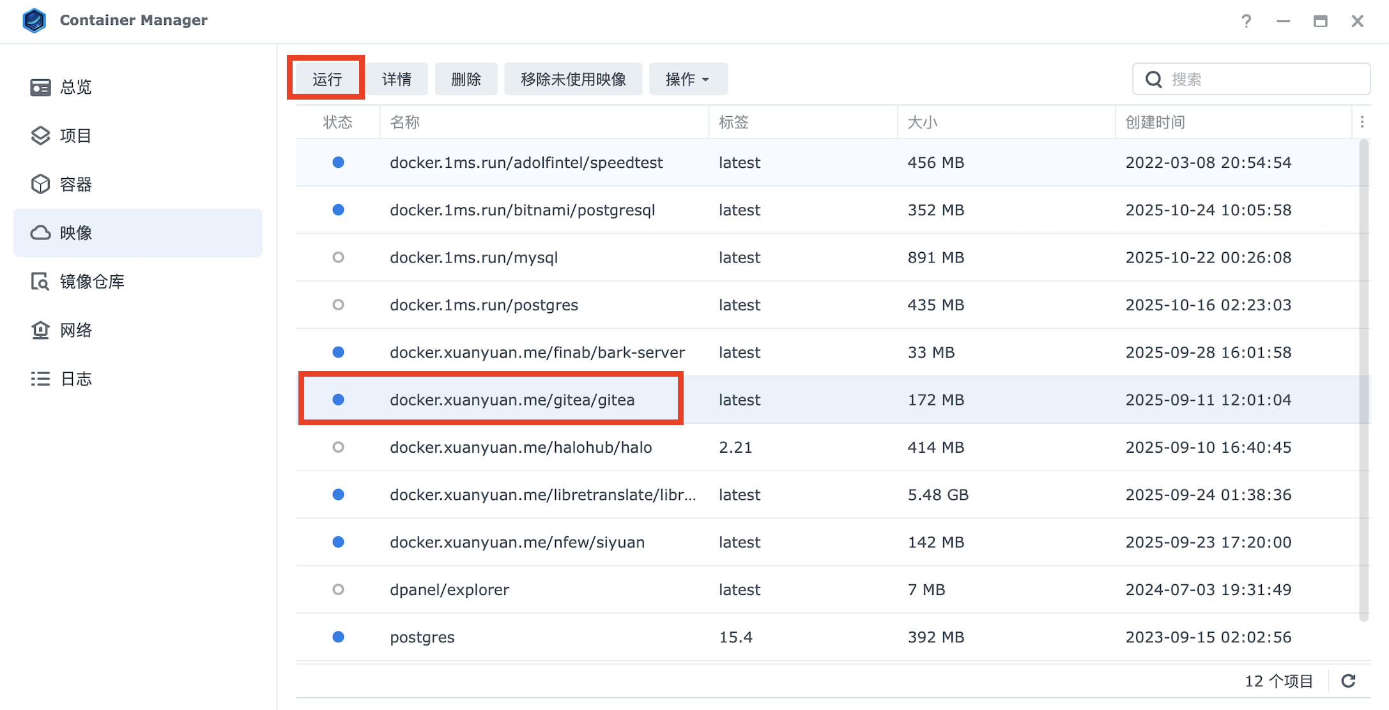Open column options three-dot menu

point(1362,122)
